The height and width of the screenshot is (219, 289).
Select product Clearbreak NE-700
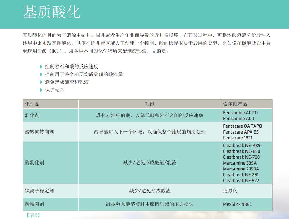(241, 157)
